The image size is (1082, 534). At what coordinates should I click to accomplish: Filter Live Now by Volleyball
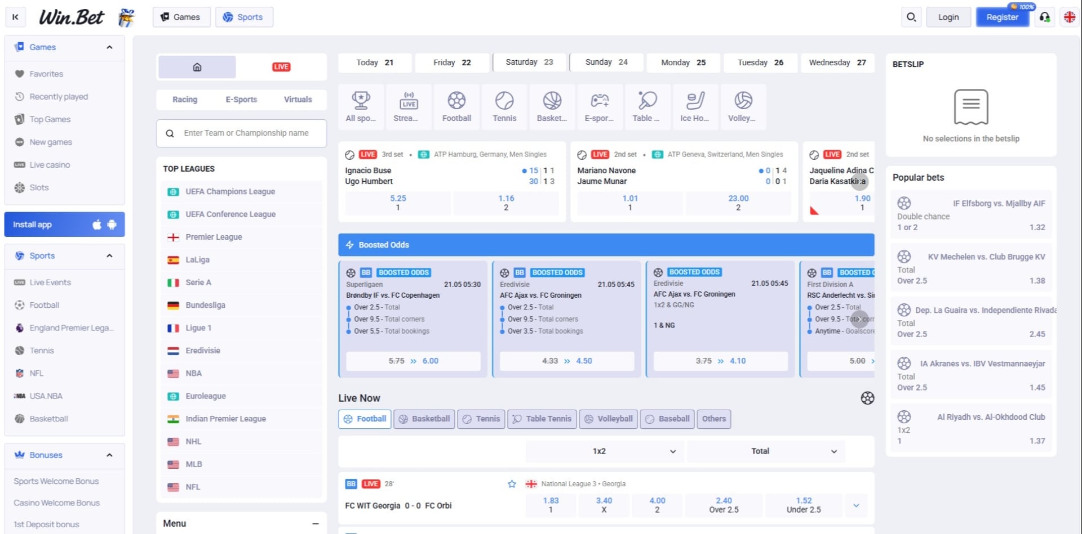[x=609, y=419]
